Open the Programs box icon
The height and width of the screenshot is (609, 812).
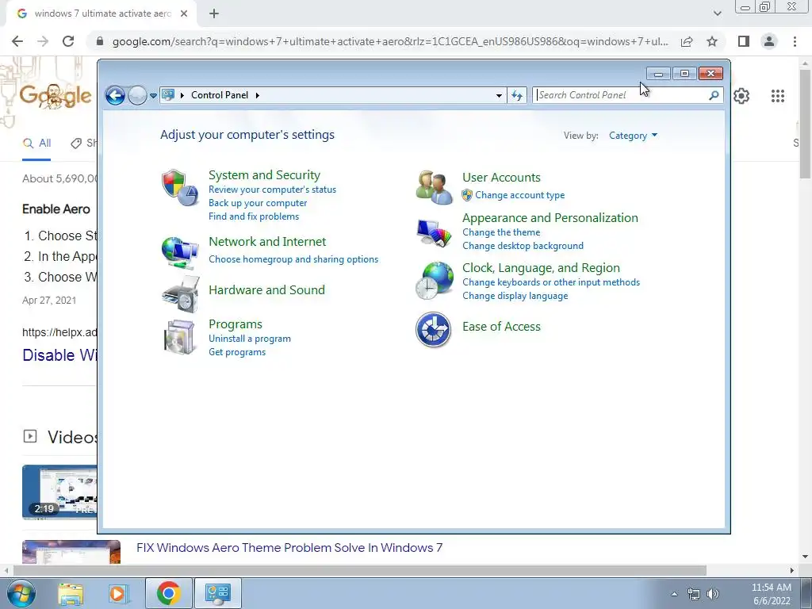click(180, 337)
